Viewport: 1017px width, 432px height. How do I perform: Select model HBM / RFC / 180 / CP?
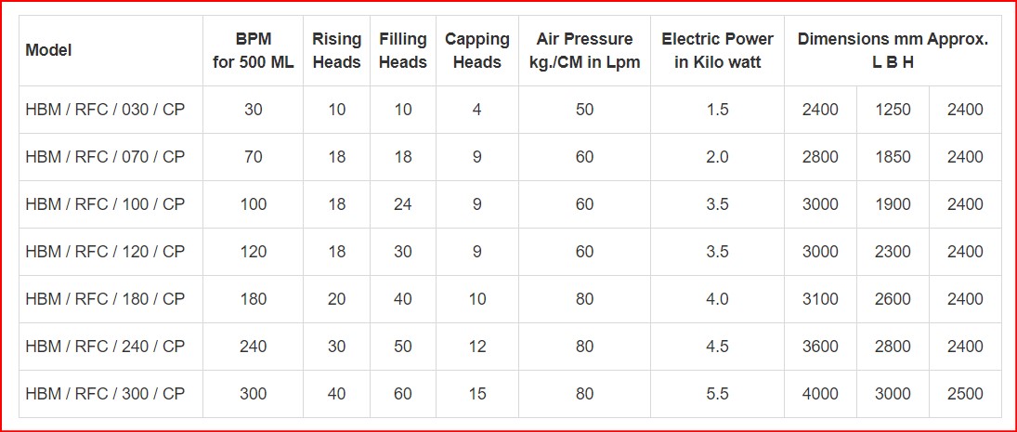tap(105, 299)
